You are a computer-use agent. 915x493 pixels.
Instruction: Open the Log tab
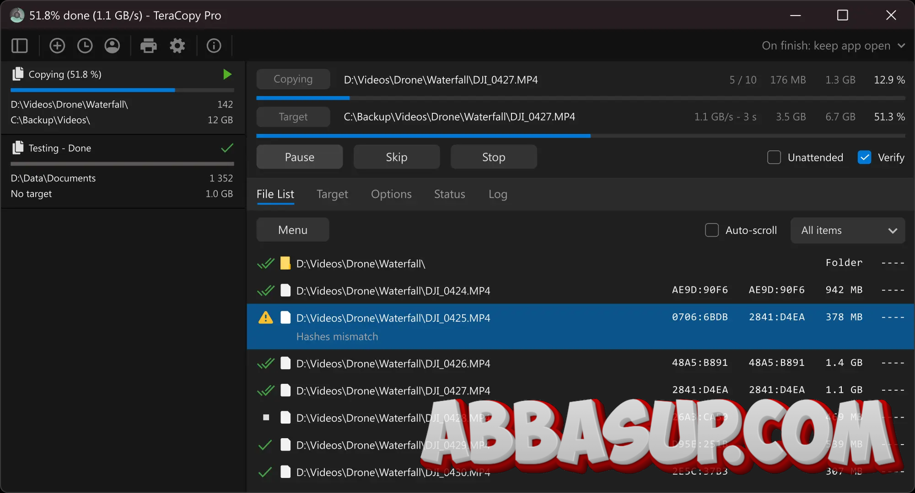pos(498,194)
